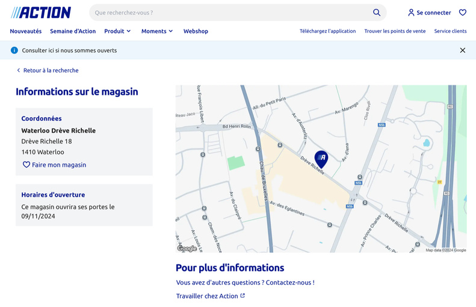Click the 'Que recherchez-vous ?' search field
Screen dimensions: 476x307
(x=229, y=13)
